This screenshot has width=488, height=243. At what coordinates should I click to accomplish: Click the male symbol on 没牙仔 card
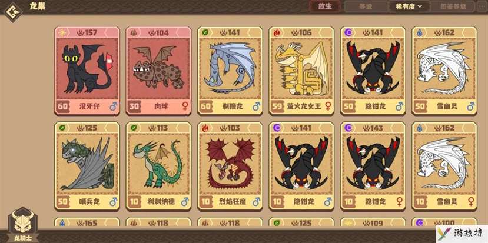coord(112,106)
